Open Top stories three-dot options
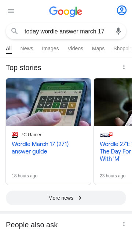Screen dimensions: 132x235 tap(124, 67)
